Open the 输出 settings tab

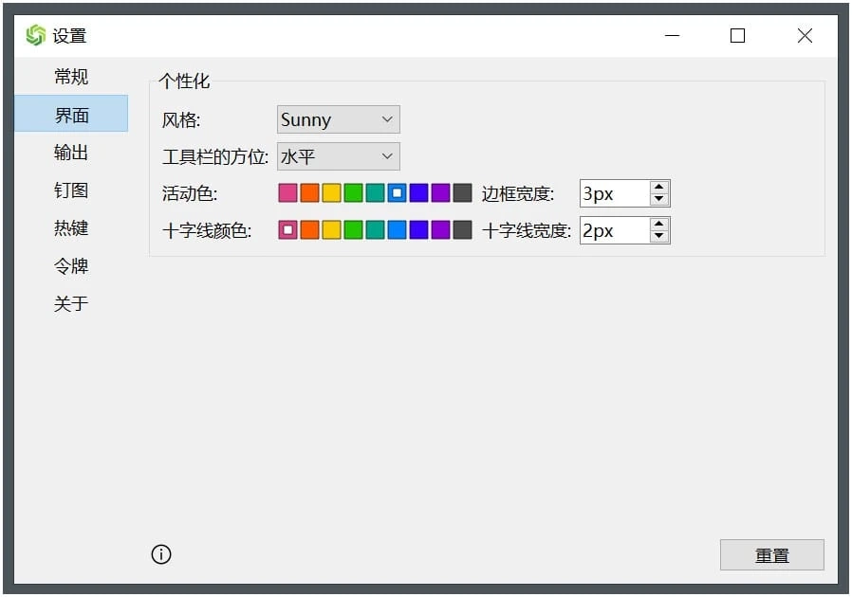point(71,153)
